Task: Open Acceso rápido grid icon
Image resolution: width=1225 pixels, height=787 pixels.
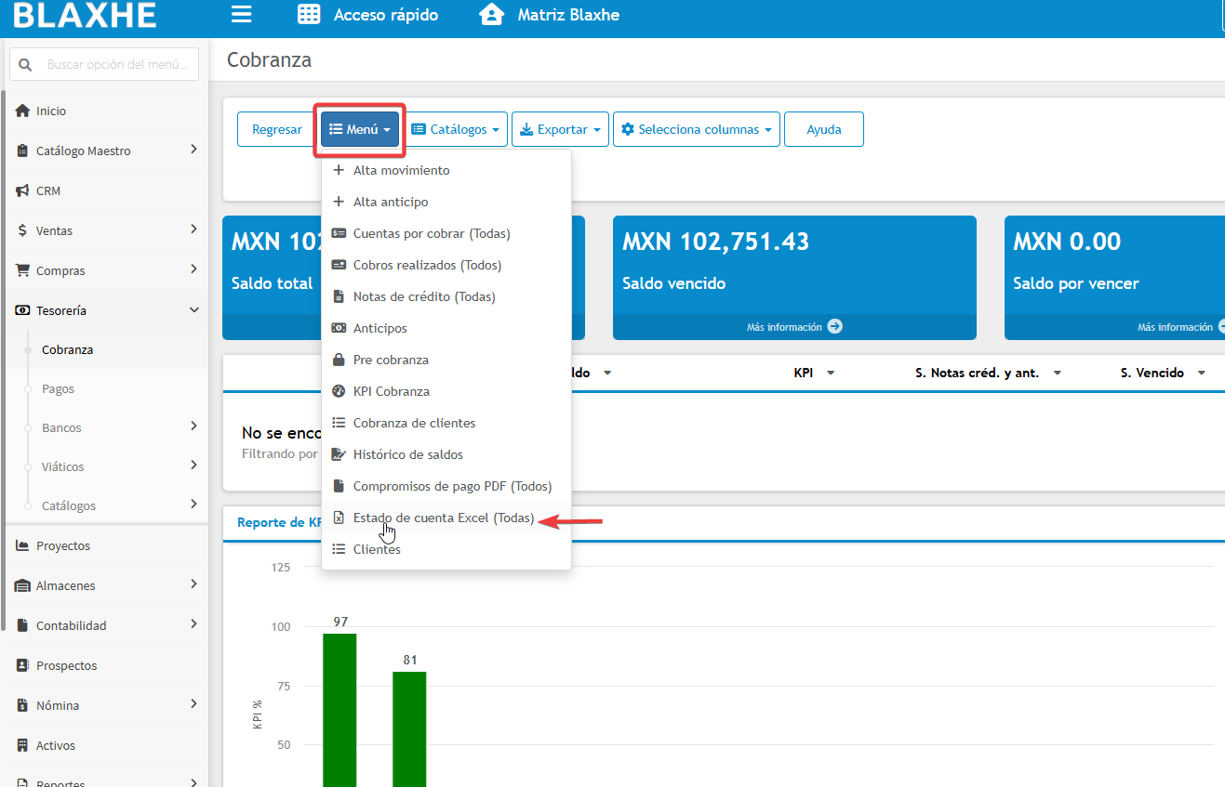Action: (x=309, y=14)
